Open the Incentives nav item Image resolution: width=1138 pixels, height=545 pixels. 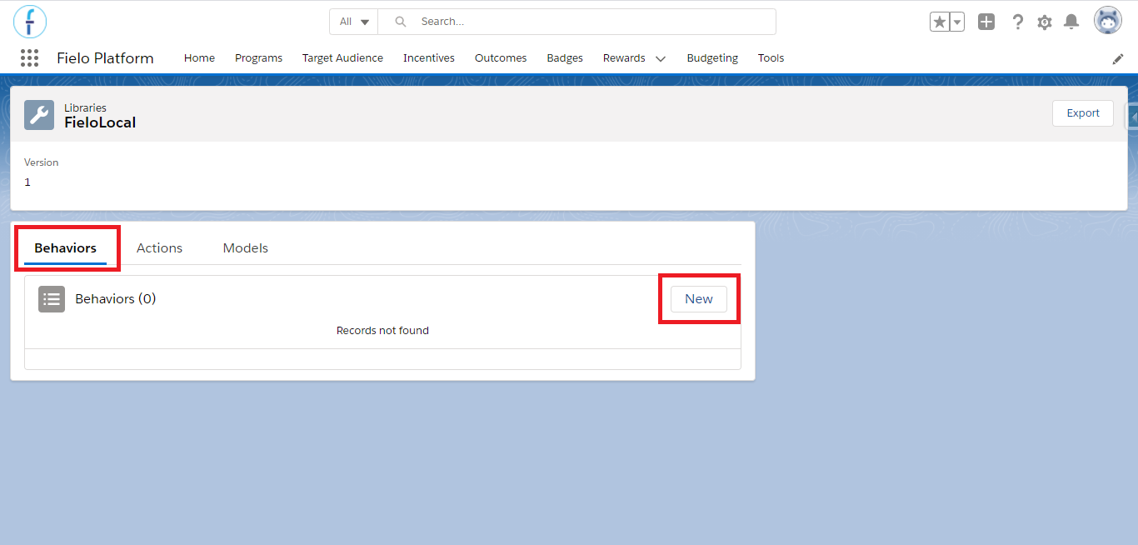[x=429, y=58]
